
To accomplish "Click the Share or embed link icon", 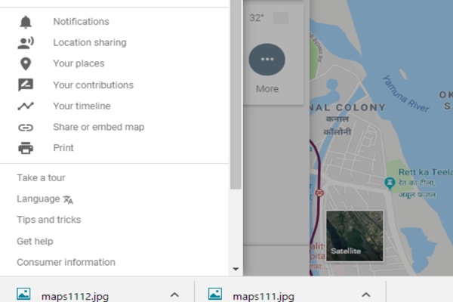I will [26, 128].
